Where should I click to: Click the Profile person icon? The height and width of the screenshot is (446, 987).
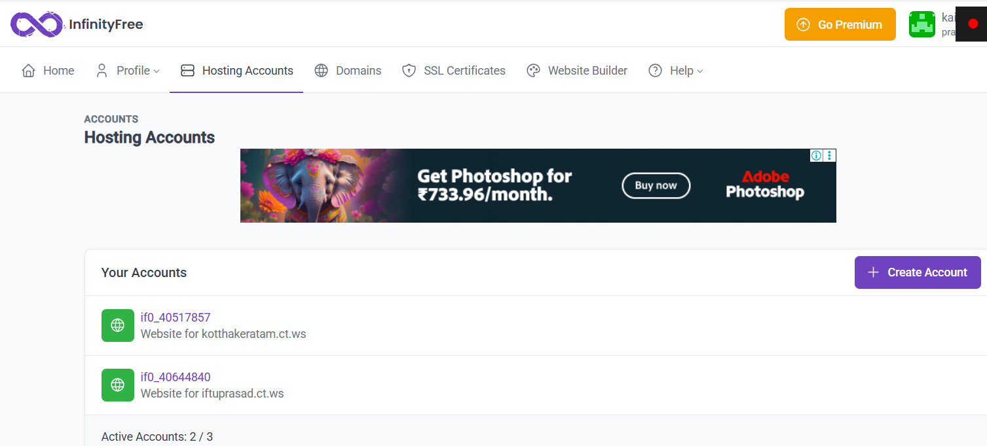point(102,71)
